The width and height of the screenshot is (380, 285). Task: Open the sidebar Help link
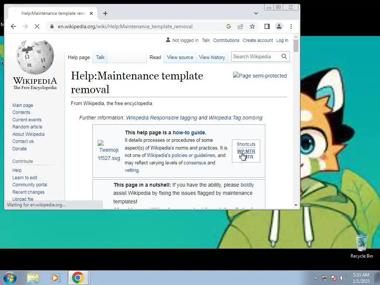tap(17, 170)
